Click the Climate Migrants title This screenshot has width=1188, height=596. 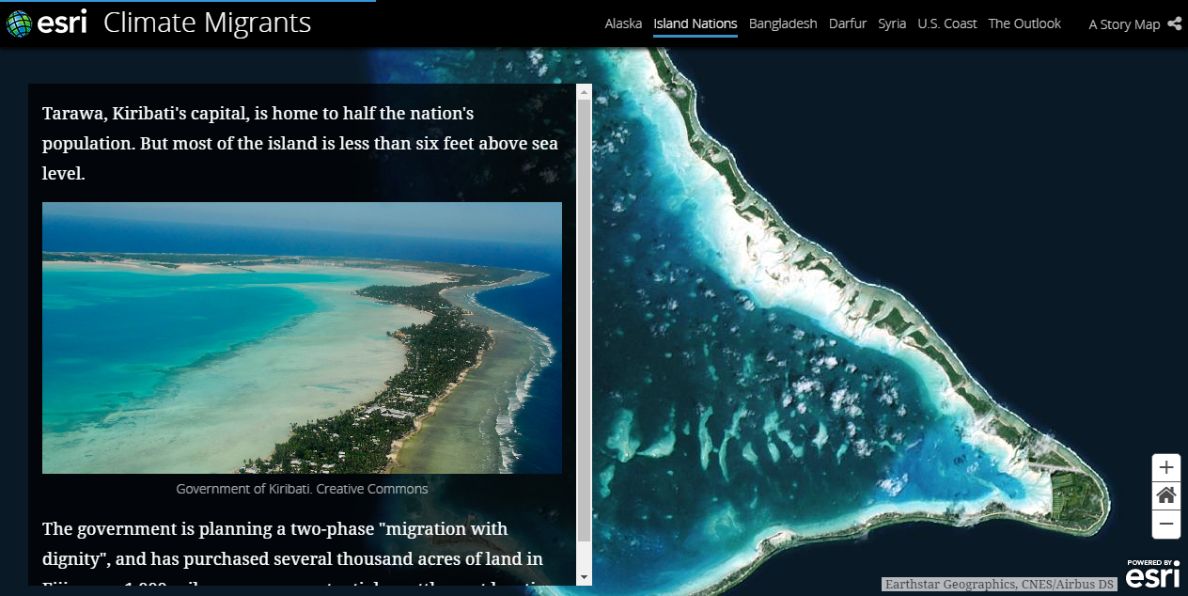point(207,24)
